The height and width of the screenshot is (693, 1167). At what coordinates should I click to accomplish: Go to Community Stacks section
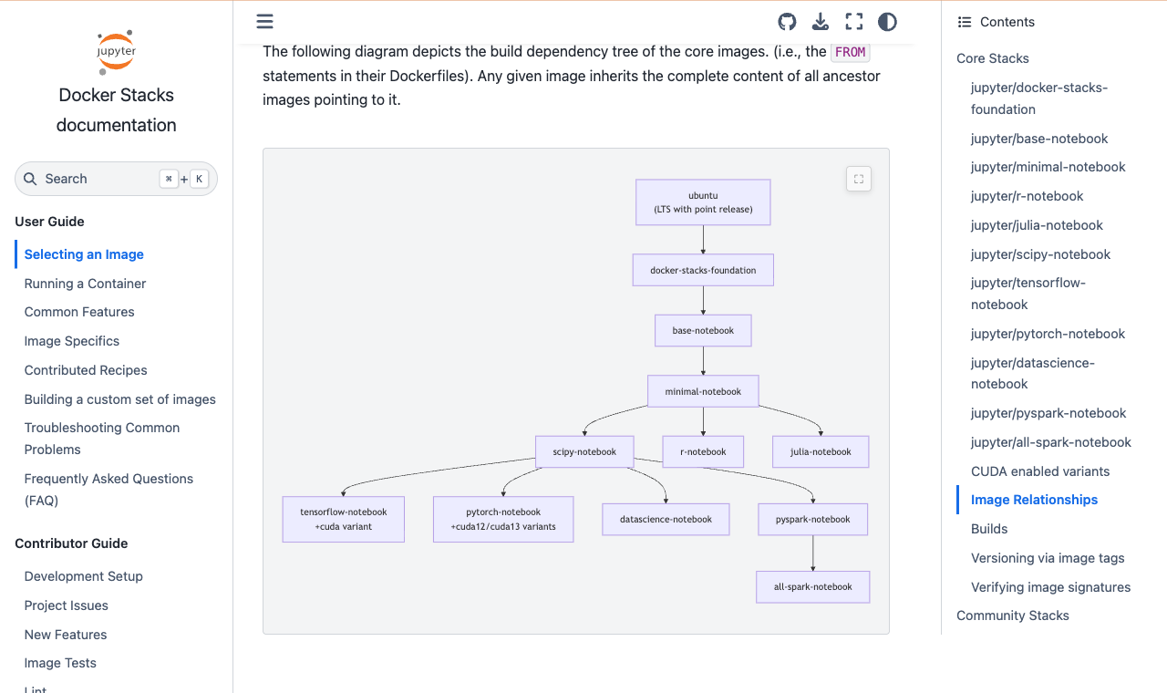(1013, 615)
